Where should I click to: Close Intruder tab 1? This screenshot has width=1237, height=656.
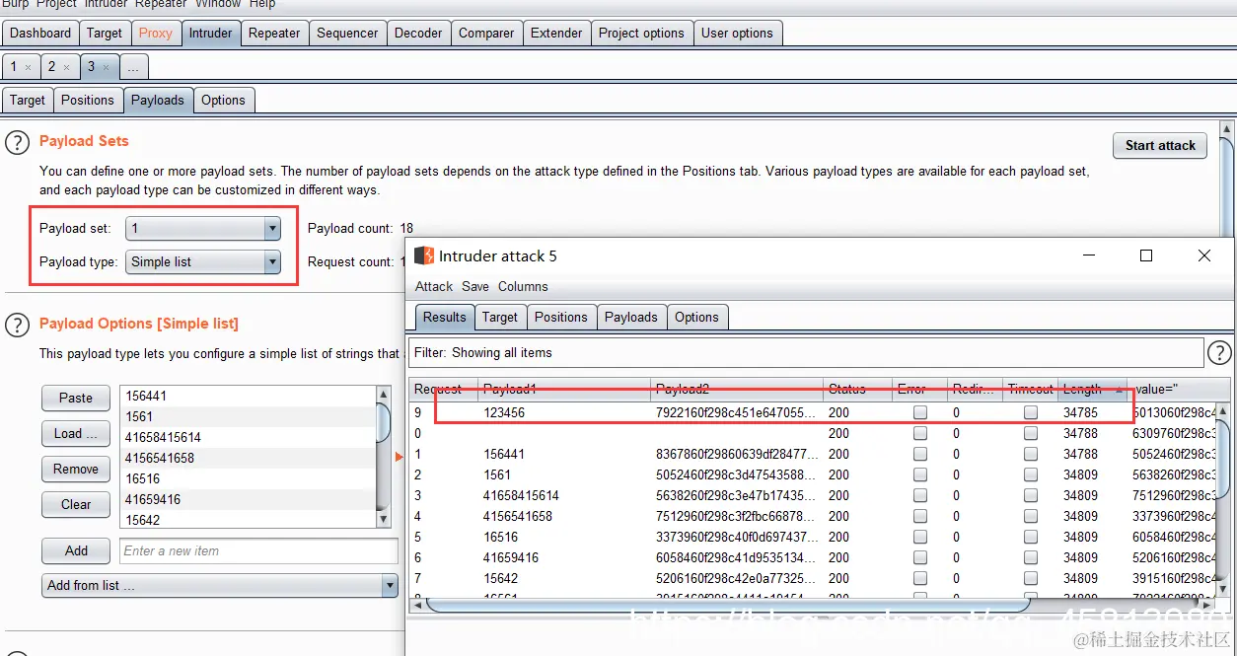28,67
